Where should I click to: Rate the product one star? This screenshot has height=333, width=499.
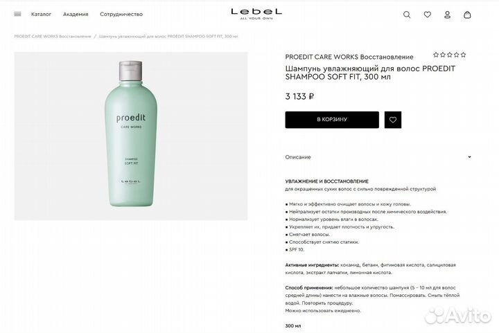436,55
